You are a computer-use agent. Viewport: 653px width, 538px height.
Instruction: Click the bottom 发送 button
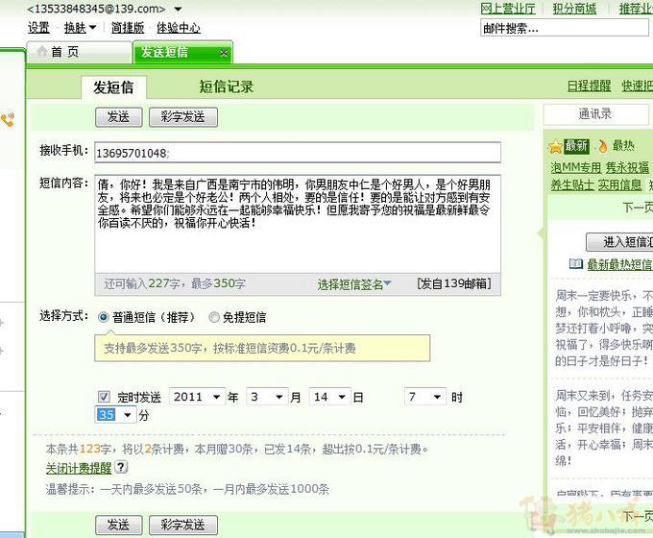point(119,526)
